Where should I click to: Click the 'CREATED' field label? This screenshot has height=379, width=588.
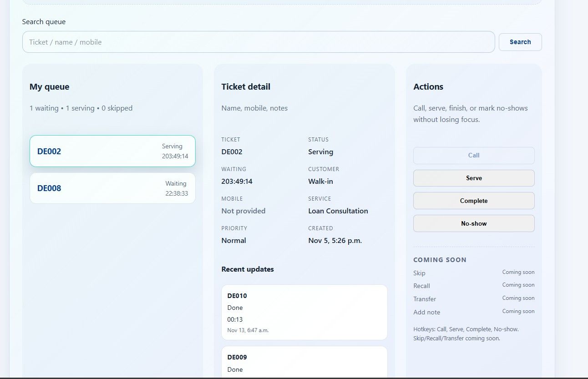320,228
